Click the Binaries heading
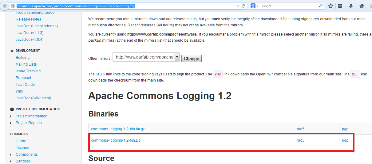 pyautogui.click(x=103, y=114)
